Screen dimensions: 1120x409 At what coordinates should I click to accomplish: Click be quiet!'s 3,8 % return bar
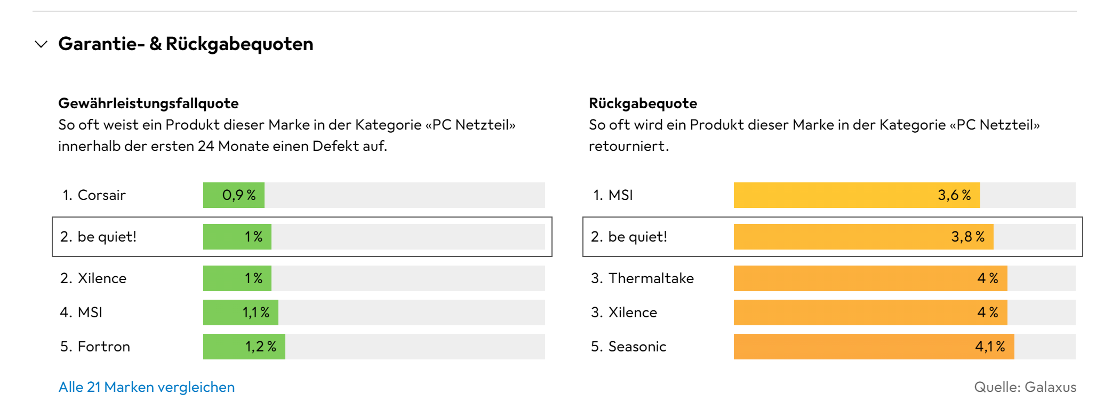coord(863,237)
